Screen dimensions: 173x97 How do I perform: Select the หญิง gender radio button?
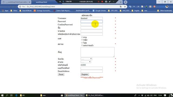[x=82, y=40]
